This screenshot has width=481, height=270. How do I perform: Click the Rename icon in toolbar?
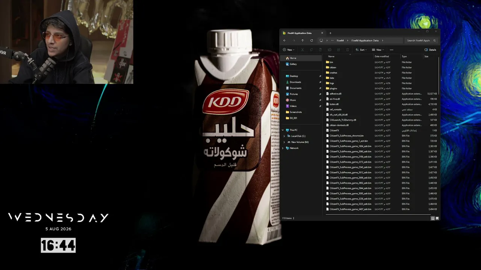tap(329, 50)
